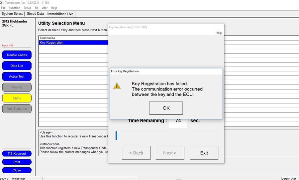This screenshot has height=180, width=299.
Task: Open the User menu
Action: tap(45, 8)
